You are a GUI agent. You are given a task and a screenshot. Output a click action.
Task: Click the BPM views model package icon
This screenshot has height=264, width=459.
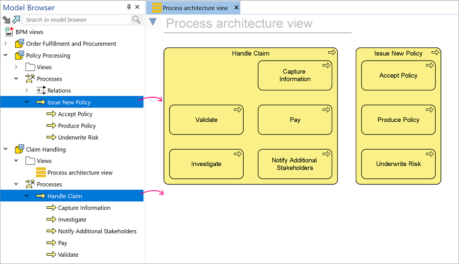point(9,32)
